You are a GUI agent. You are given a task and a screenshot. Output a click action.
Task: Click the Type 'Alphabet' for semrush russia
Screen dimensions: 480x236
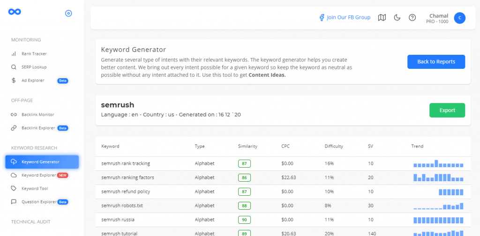pos(204,220)
